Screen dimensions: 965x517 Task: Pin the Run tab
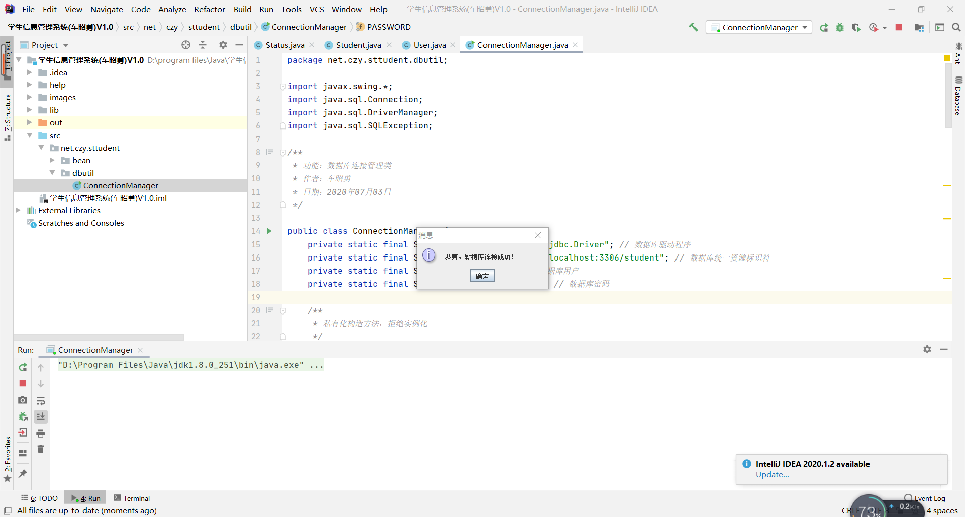click(23, 473)
